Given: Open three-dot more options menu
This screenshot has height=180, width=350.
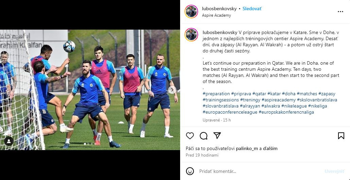Looking at the screenshot, I should pyautogui.click(x=340, y=12).
